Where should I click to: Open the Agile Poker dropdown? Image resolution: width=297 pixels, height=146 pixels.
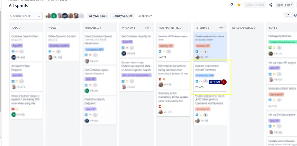coord(285,5)
